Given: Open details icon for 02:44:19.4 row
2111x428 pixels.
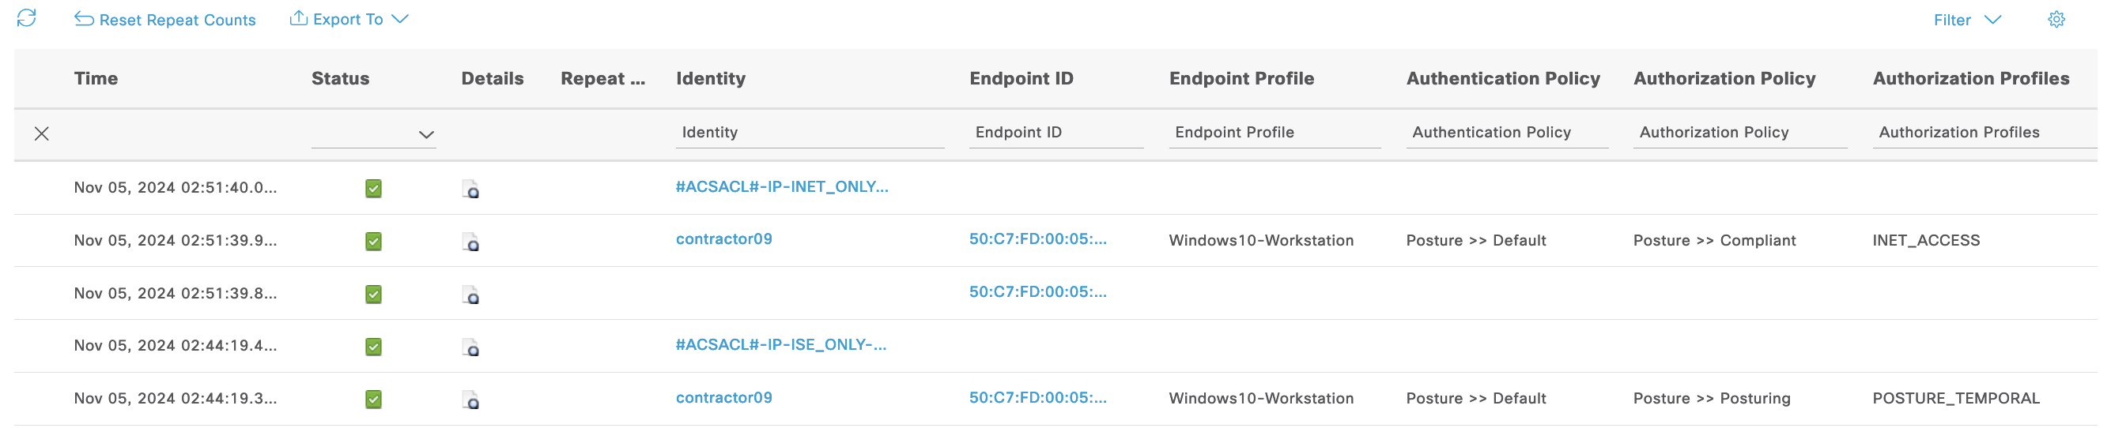Looking at the screenshot, I should pyautogui.click(x=470, y=347).
